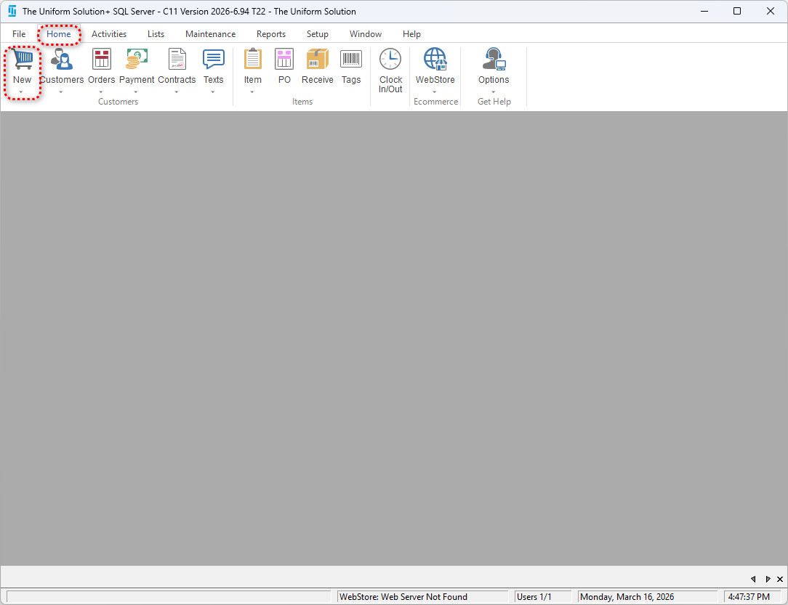
Task: Open Contracts document icon
Action: [x=177, y=60]
